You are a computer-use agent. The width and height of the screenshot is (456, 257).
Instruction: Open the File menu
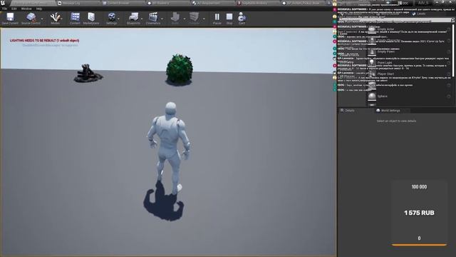[x=5, y=9]
